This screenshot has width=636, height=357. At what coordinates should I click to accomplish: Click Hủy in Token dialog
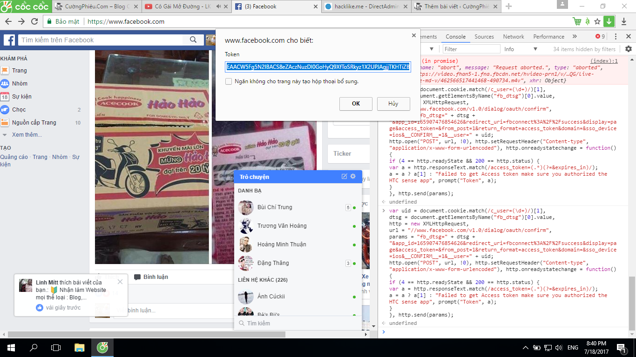393,104
